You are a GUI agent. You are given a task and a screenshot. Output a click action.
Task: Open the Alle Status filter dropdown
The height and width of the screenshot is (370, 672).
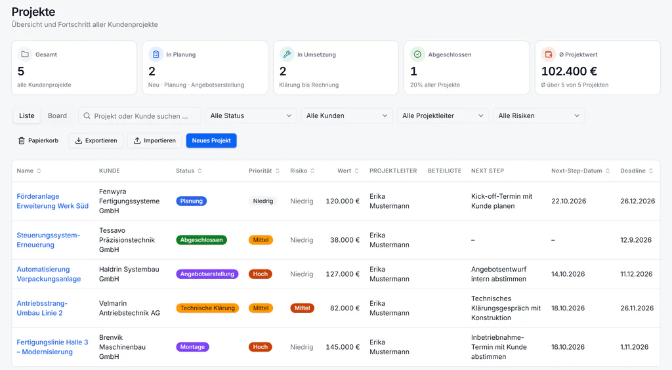pos(251,115)
